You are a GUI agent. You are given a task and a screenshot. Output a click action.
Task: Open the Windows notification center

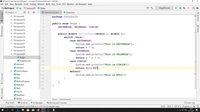point(197,110)
